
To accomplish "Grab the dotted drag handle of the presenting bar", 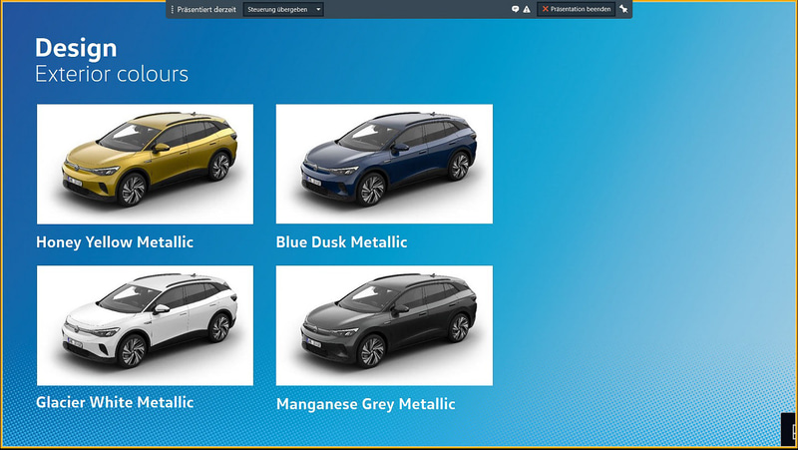I will click(x=172, y=9).
